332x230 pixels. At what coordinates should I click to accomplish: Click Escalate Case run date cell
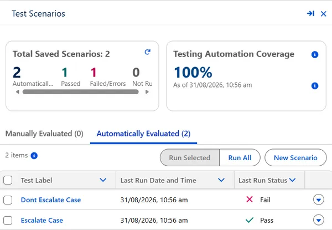pyautogui.click(x=154, y=220)
